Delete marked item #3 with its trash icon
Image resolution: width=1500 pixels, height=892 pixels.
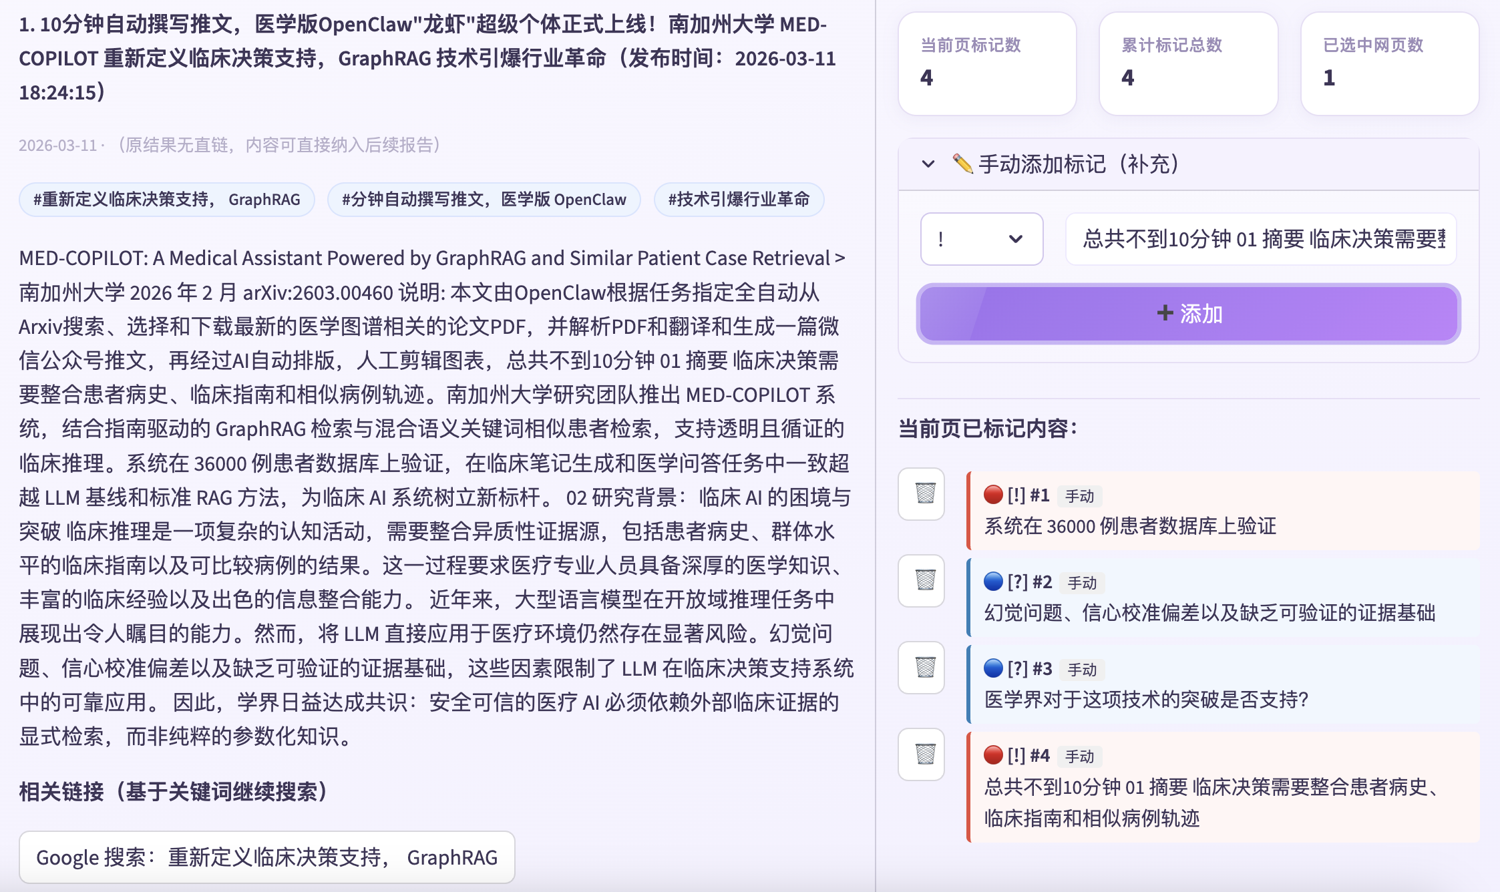922,668
